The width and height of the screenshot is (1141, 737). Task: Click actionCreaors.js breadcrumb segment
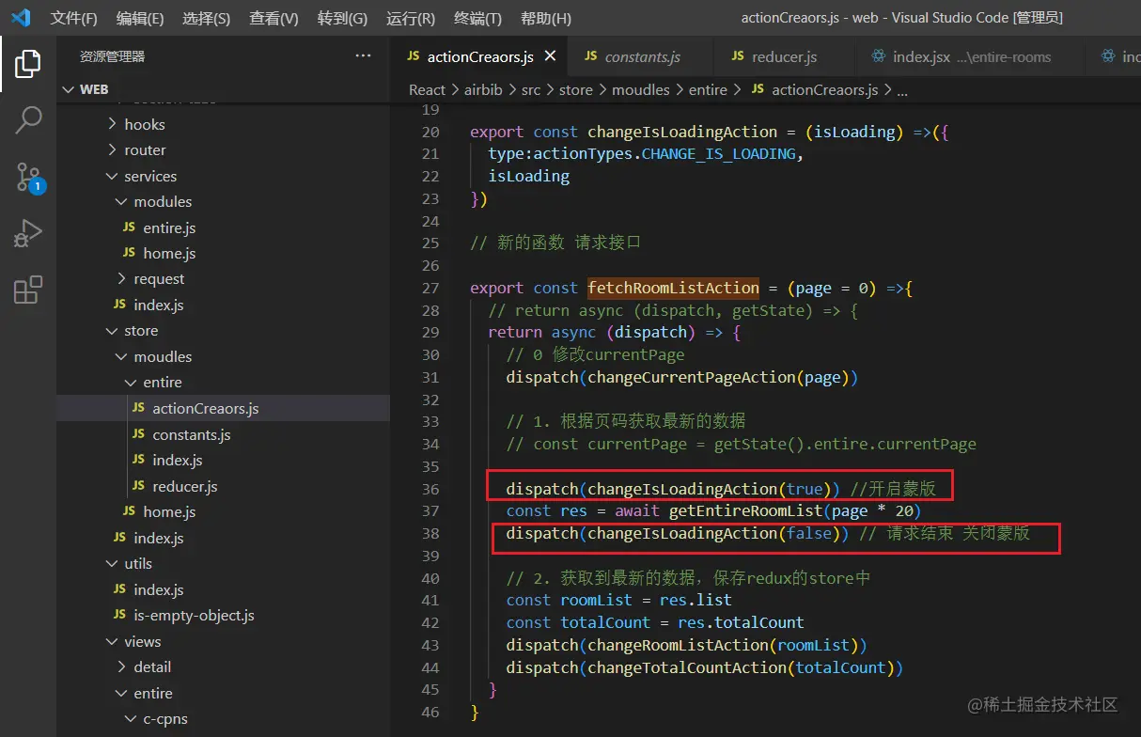click(x=815, y=89)
